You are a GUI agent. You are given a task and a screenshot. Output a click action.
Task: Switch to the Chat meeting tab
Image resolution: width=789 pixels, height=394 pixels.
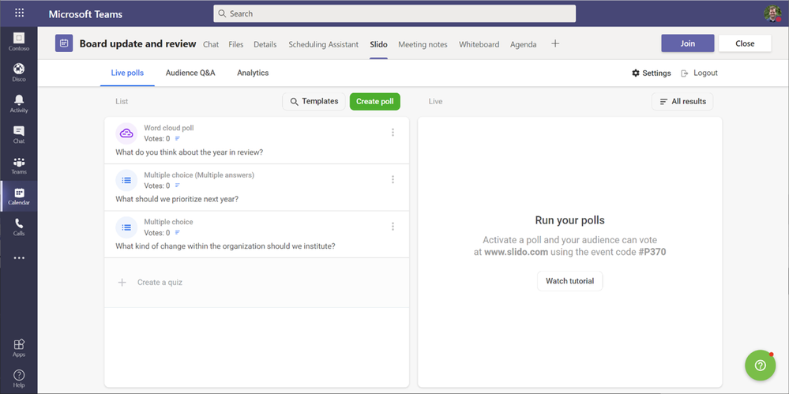click(211, 44)
